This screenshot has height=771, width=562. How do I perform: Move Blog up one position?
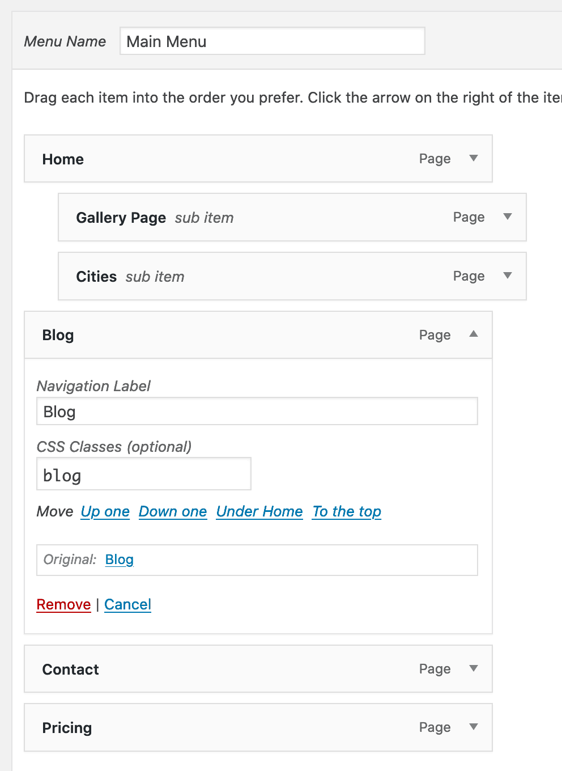click(x=105, y=511)
